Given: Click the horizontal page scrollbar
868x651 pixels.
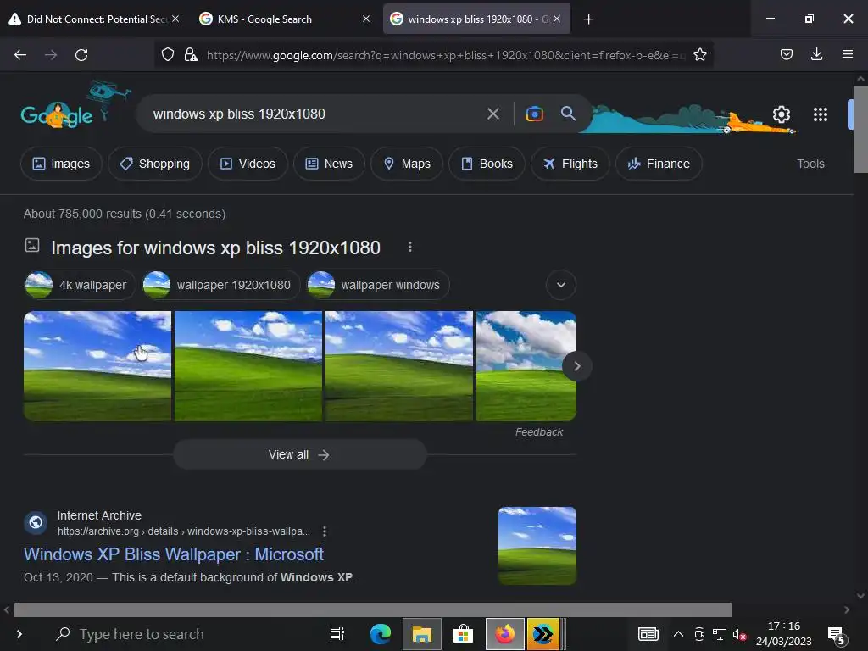Looking at the screenshot, I should 373,609.
